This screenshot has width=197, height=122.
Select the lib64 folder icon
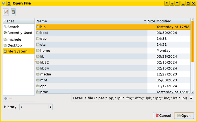point(38,68)
